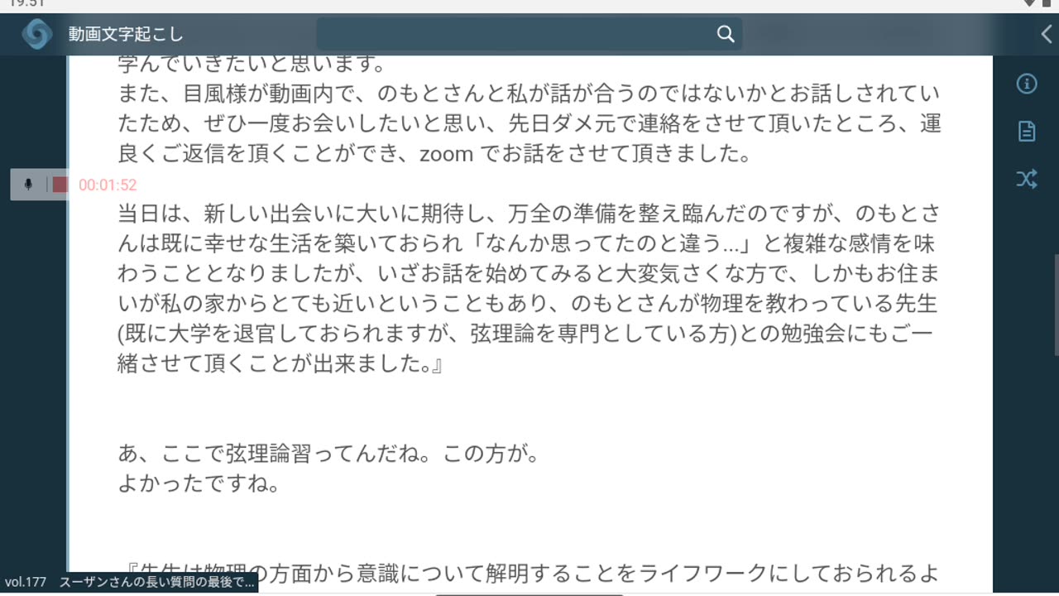Open the document page icon in sidebar
The image size is (1059, 596).
coord(1027,132)
